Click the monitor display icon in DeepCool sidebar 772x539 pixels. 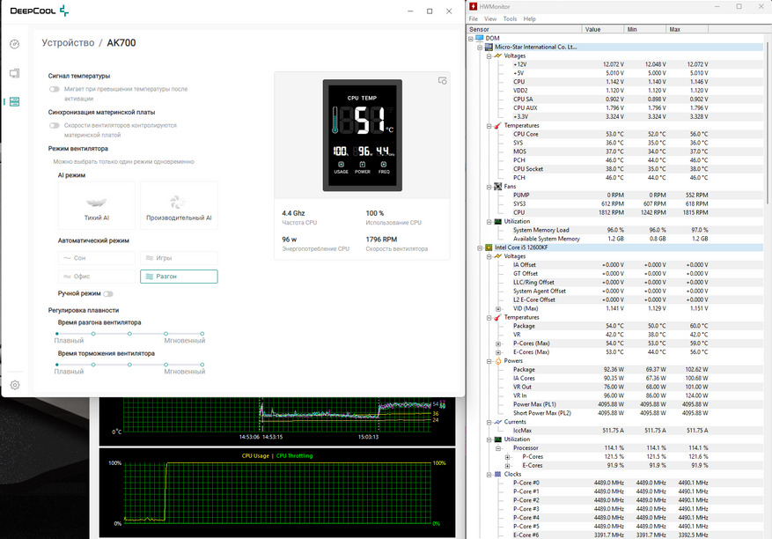coord(14,73)
